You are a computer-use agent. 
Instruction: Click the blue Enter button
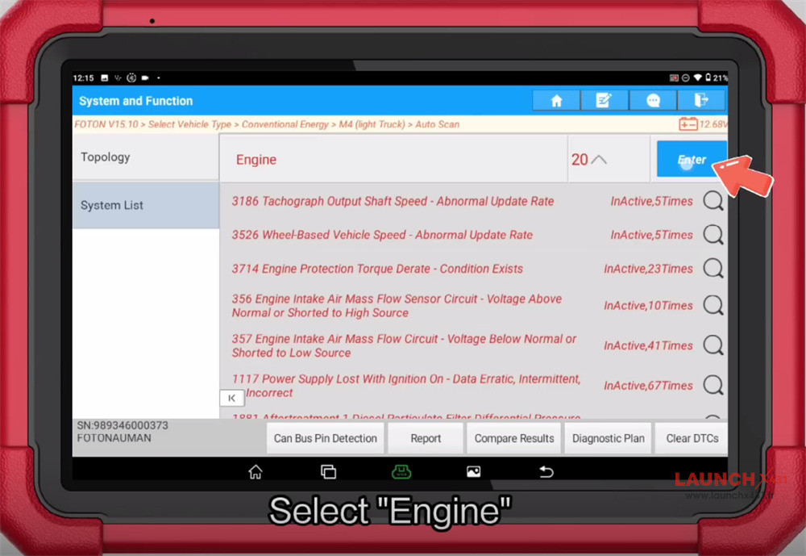pyautogui.click(x=692, y=159)
